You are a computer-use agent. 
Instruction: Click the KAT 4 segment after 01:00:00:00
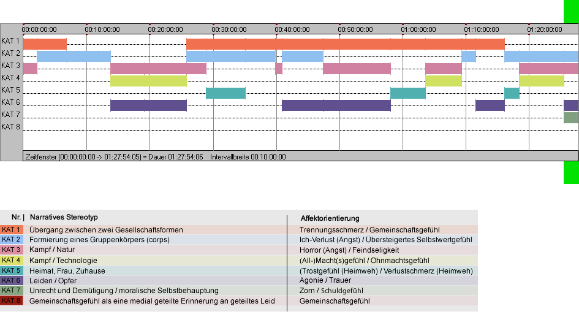(x=444, y=81)
